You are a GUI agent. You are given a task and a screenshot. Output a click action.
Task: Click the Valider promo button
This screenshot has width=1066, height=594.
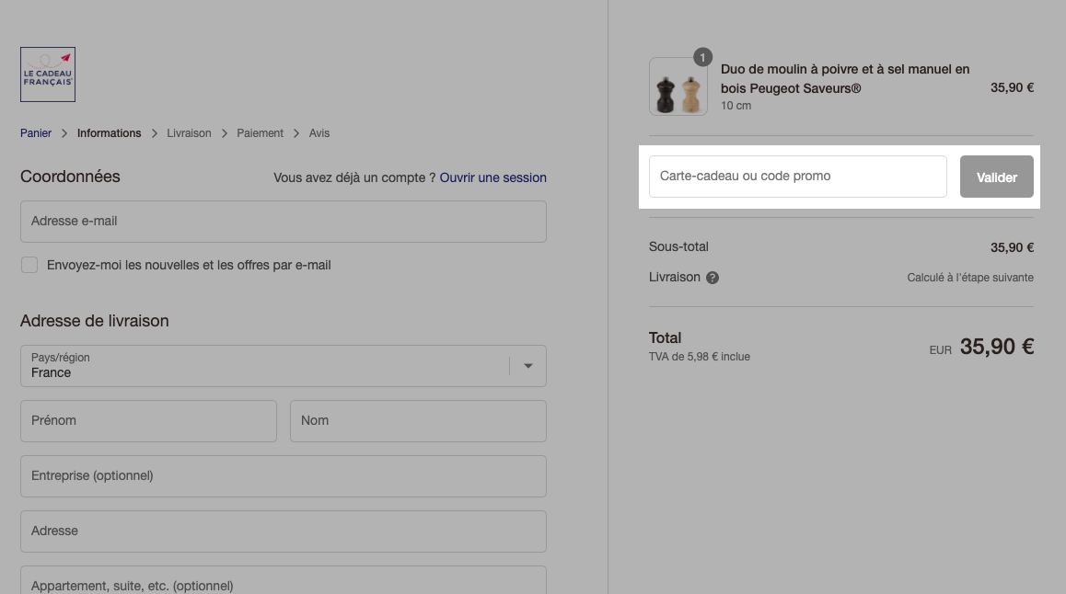coord(997,177)
